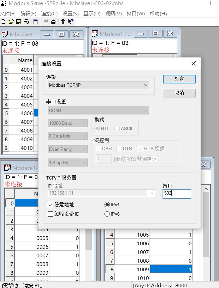
Task: Click the yellow question mark help icon
Action: click(63, 22)
